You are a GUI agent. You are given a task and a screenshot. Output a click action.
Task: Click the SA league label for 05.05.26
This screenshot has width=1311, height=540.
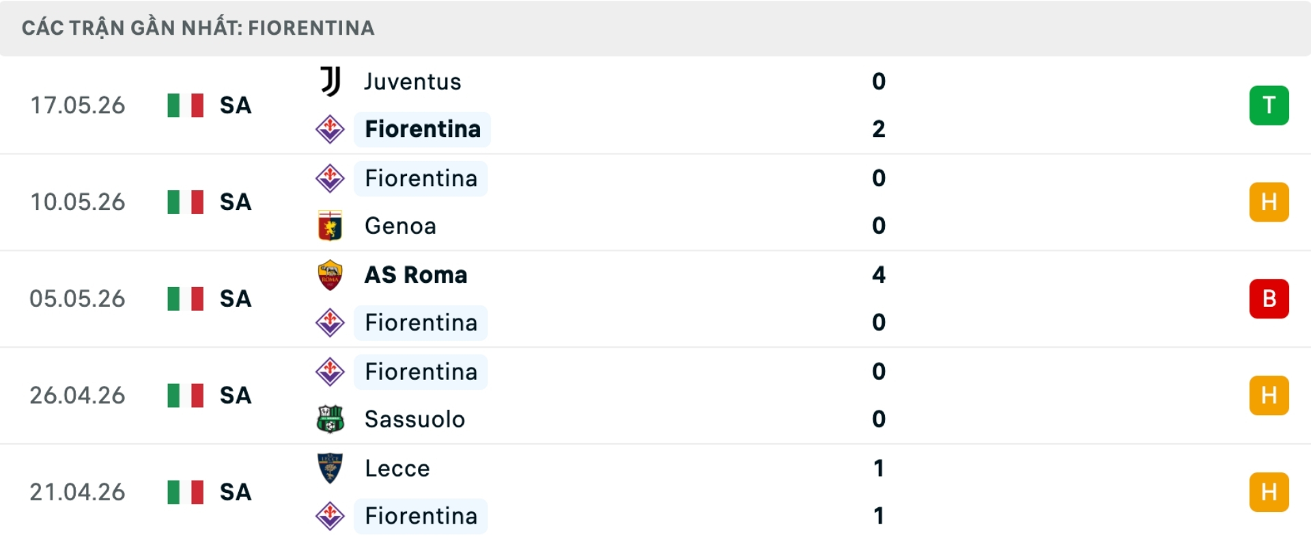tap(236, 299)
